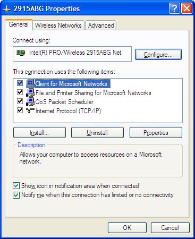The height and width of the screenshot is (239, 195).
Task: Click the QoS Packet Scheduler icon
Action: click(30, 101)
